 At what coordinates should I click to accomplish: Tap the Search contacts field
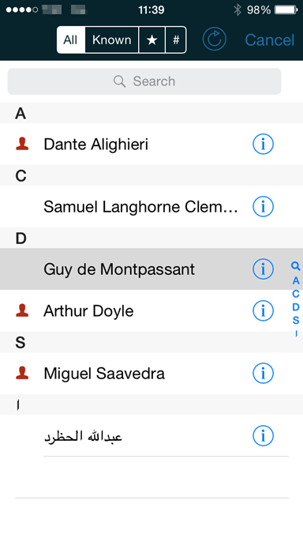pyautogui.click(x=144, y=81)
